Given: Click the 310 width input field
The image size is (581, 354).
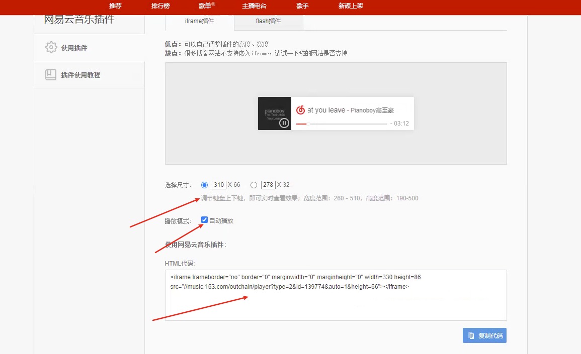Looking at the screenshot, I should click(x=219, y=185).
